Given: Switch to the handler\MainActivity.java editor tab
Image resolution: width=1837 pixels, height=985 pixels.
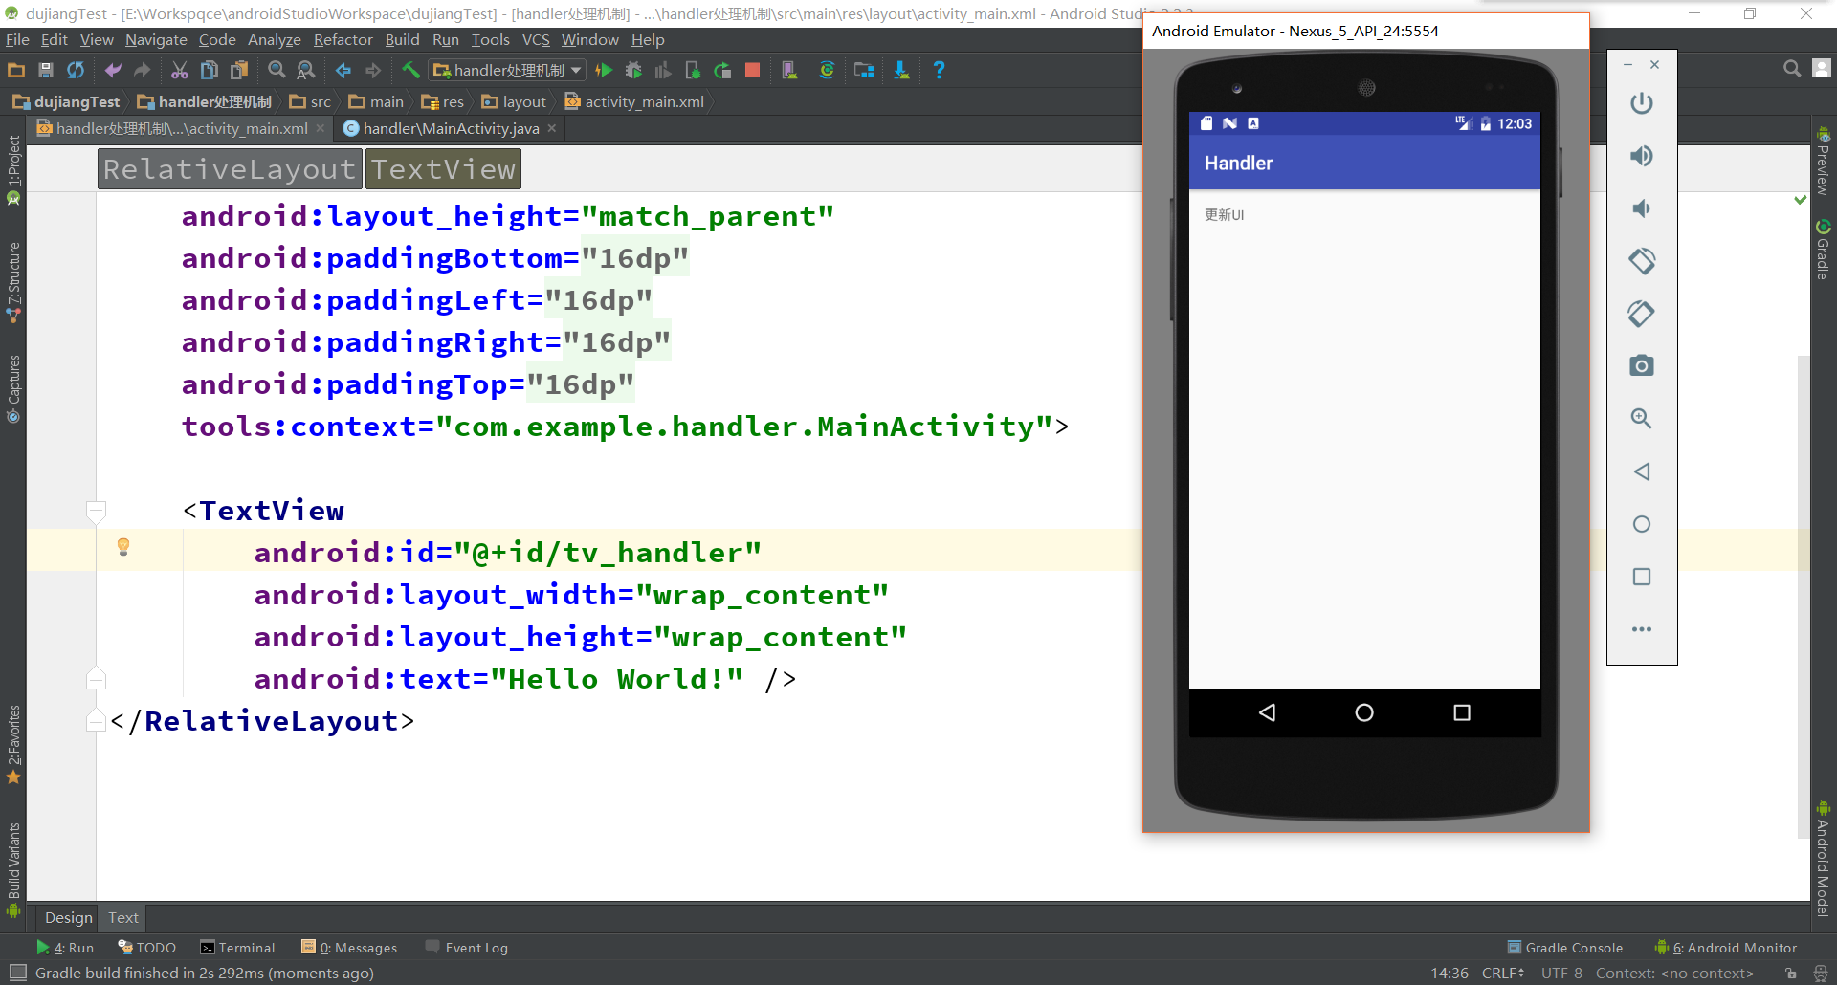Looking at the screenshot, I should point(450,128).
